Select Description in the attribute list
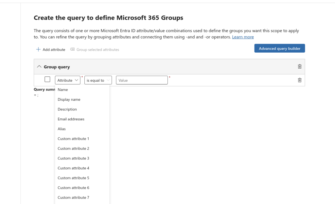This screenshot has height=204, width=335. [82, 109]
